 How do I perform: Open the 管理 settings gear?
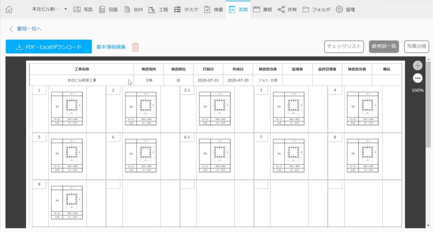pyautogui.click(x=345, y=10)
